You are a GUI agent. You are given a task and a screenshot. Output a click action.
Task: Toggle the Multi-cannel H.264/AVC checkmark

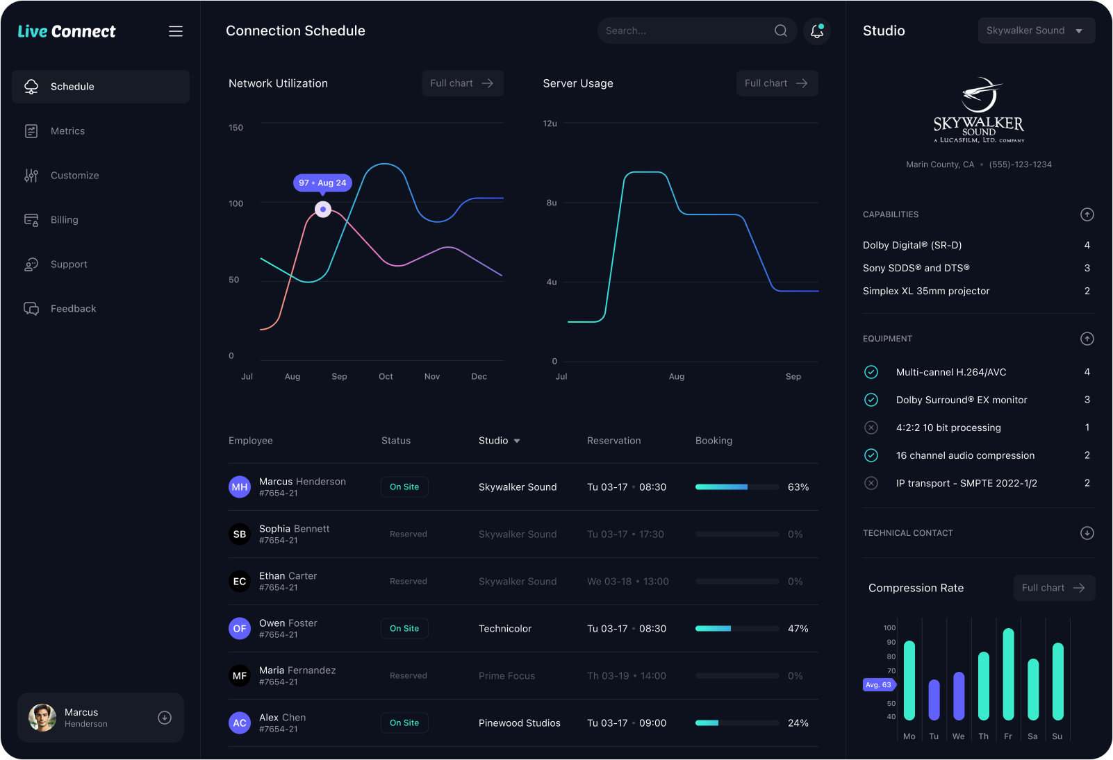coord(871,372)
